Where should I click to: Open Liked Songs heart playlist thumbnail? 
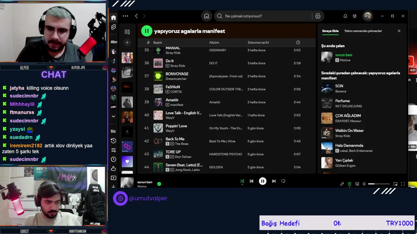127,162
